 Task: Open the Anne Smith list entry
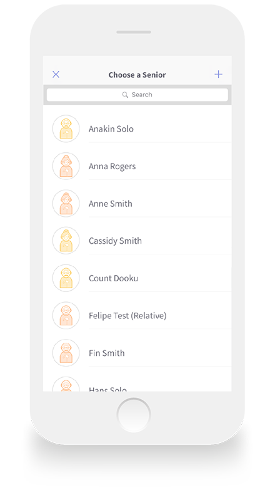tap(111, 204)
